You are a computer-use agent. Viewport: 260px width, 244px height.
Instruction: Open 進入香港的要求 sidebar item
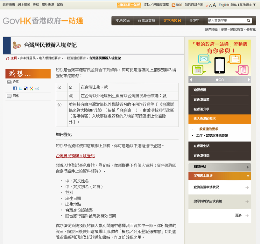point(220,119)
